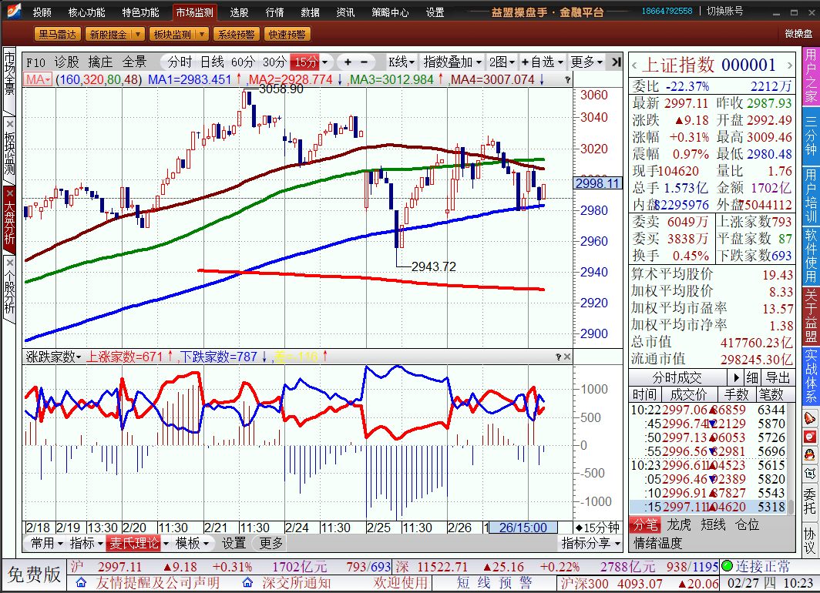This screenshot has width=820, height=593.
Task: Open the 设置 menu in top bar
Action: (x=435, y=12)
